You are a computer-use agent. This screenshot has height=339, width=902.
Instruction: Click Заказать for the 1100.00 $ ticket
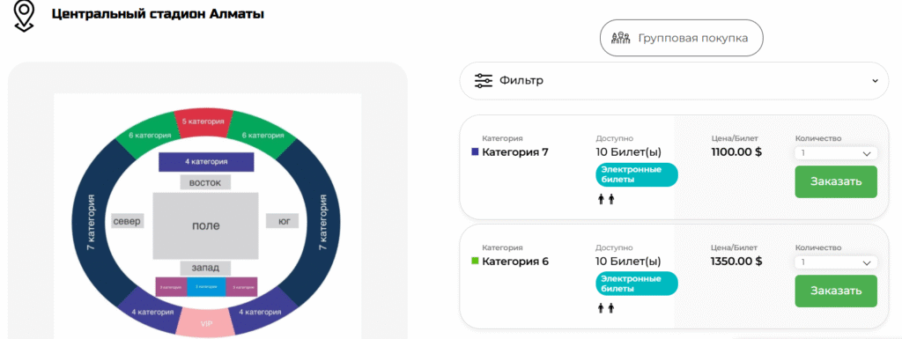pos(836,181)
